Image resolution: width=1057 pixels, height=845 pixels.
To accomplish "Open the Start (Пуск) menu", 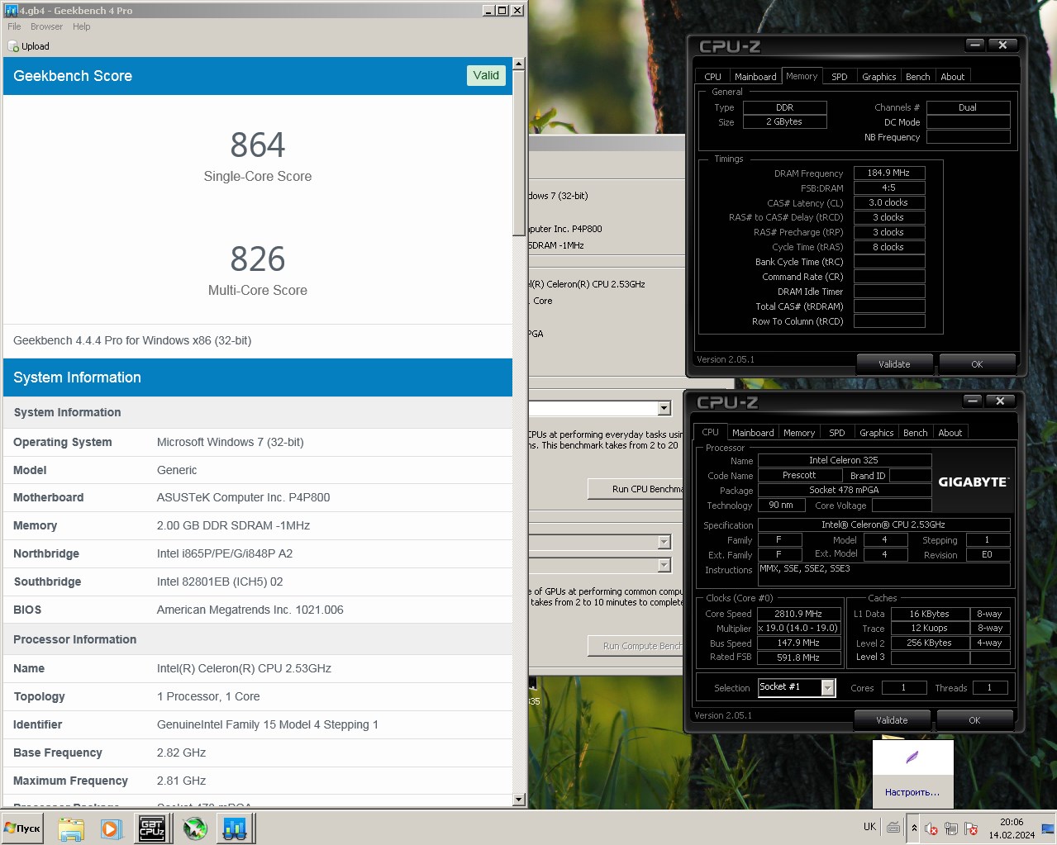I will [x=22, y=828].
